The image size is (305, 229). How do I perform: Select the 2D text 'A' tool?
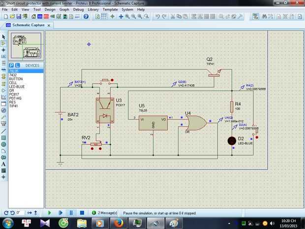(x=3, y=164)
